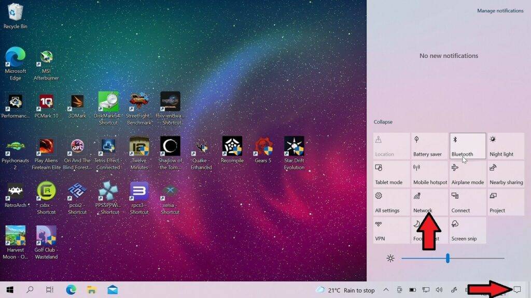This screenshot has height=298, width=531.
Task: Click the Shadow of the Tomb Raider icon
Action: 170,153
